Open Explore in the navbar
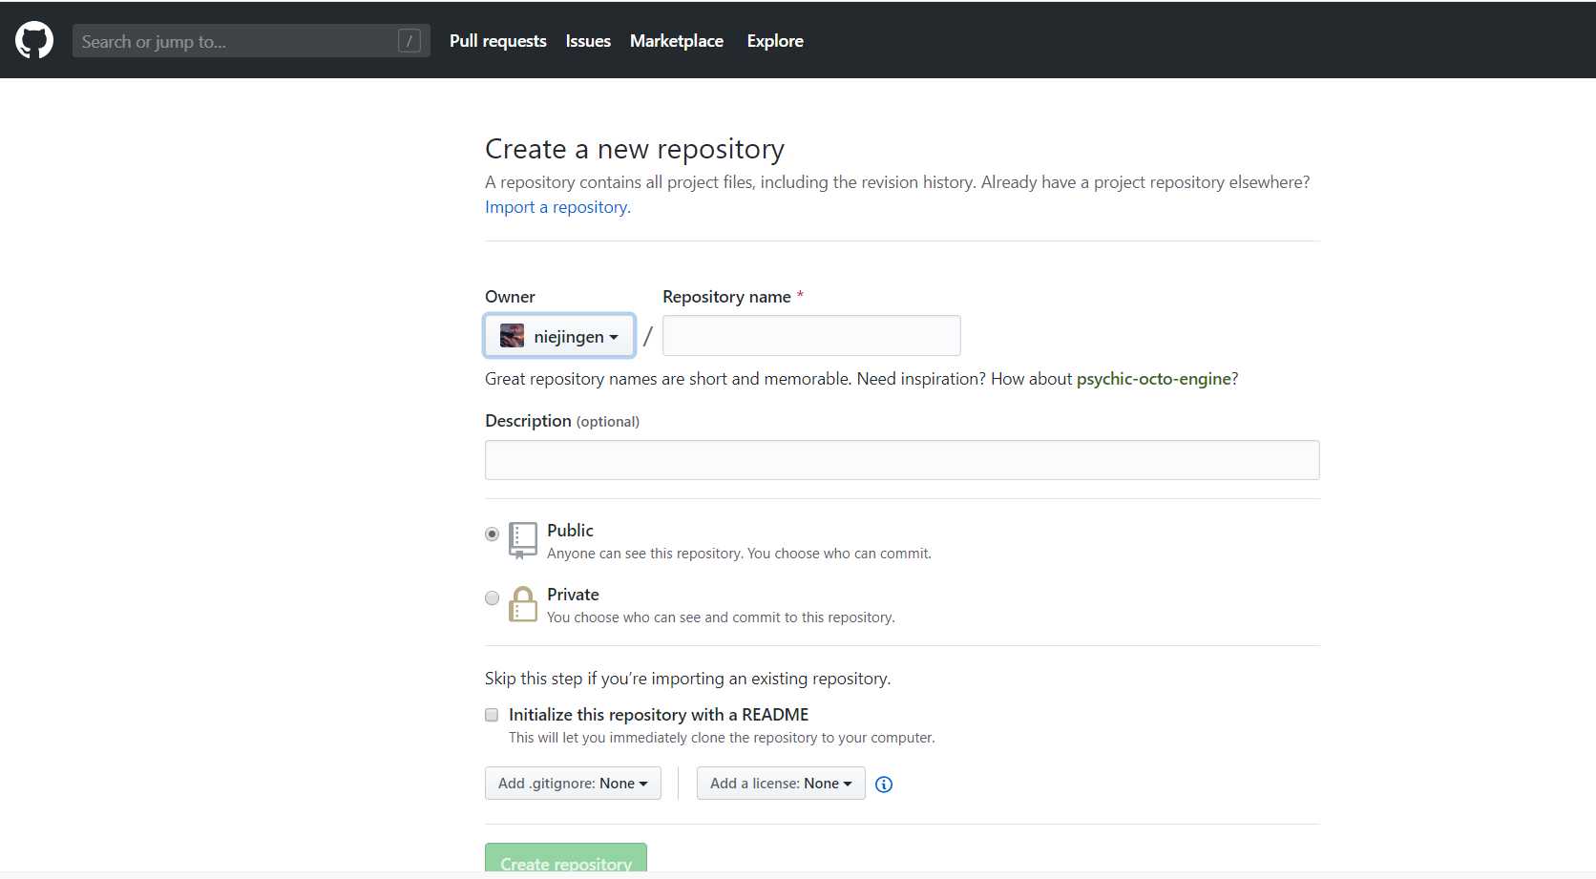1596x879 pixels. pos(775,41)
